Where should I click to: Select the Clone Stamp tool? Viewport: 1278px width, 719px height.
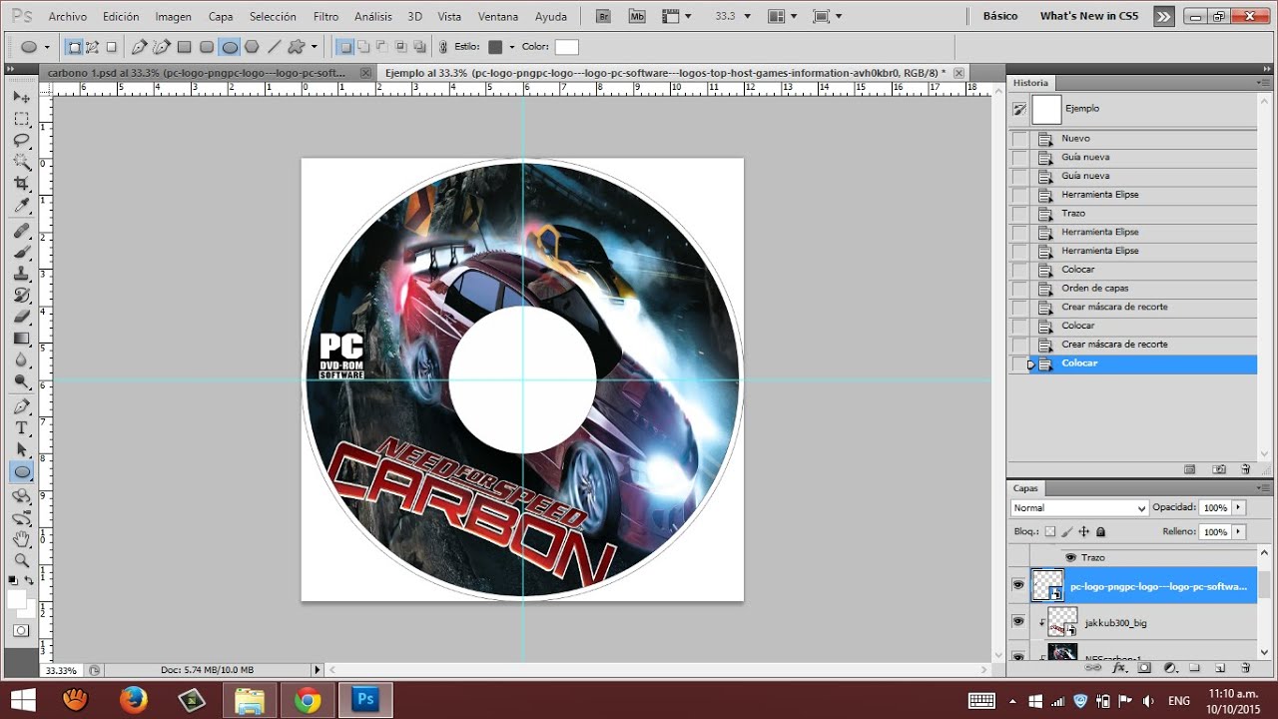click(x=21, y=275)
